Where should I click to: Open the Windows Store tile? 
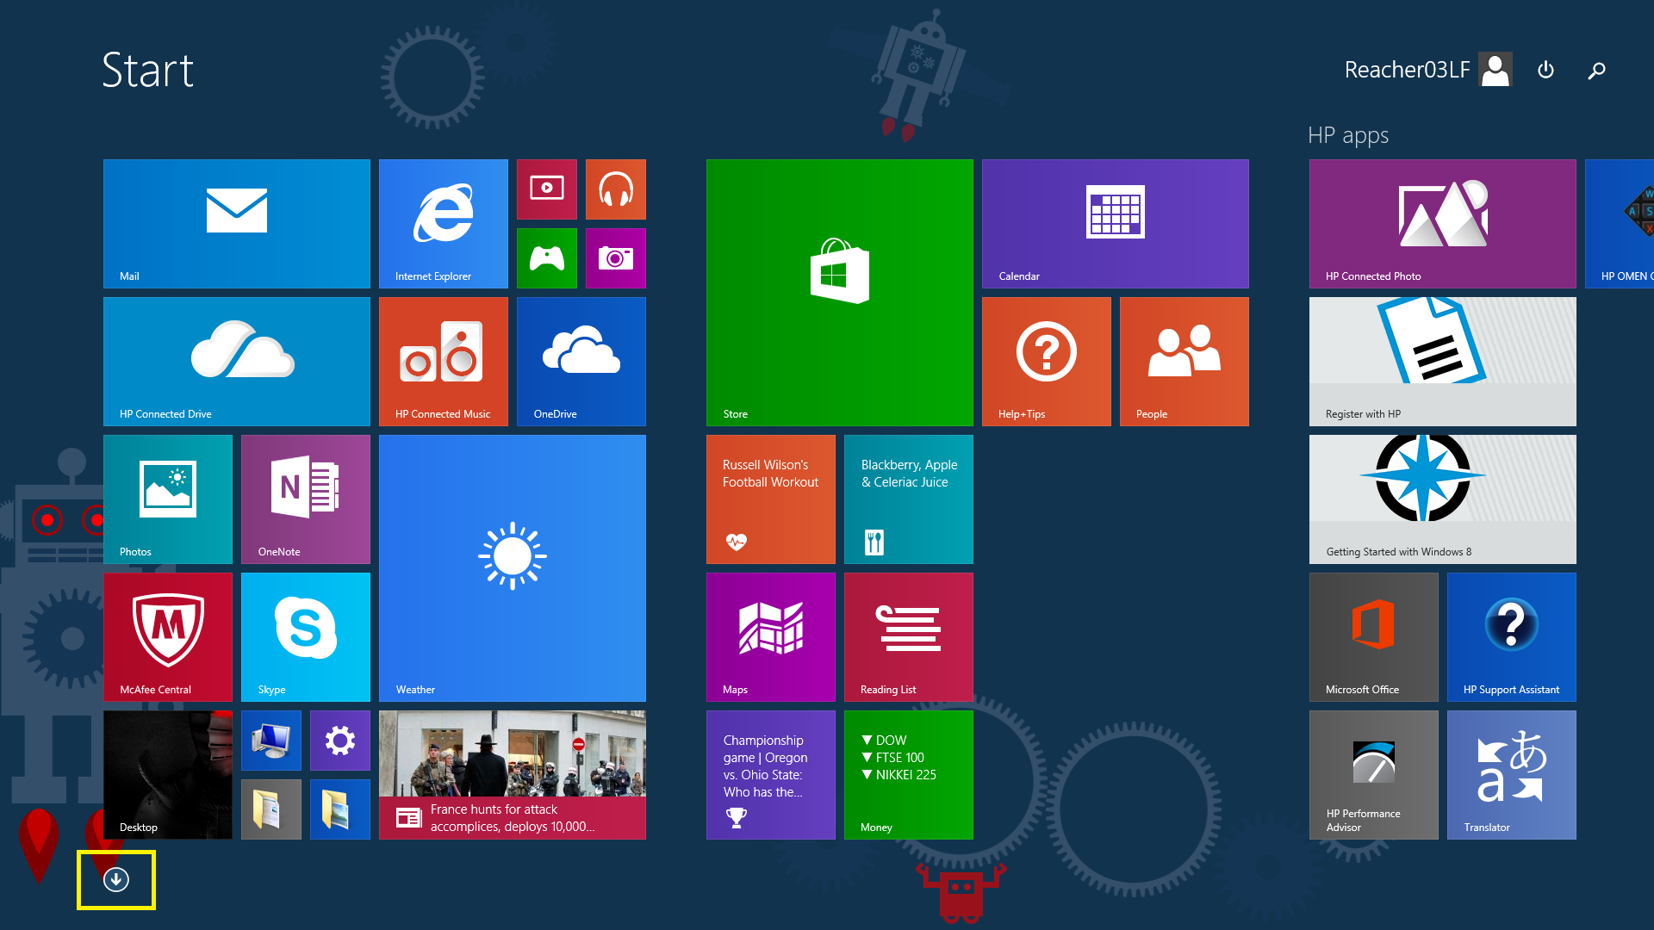(x=840, y=293)
